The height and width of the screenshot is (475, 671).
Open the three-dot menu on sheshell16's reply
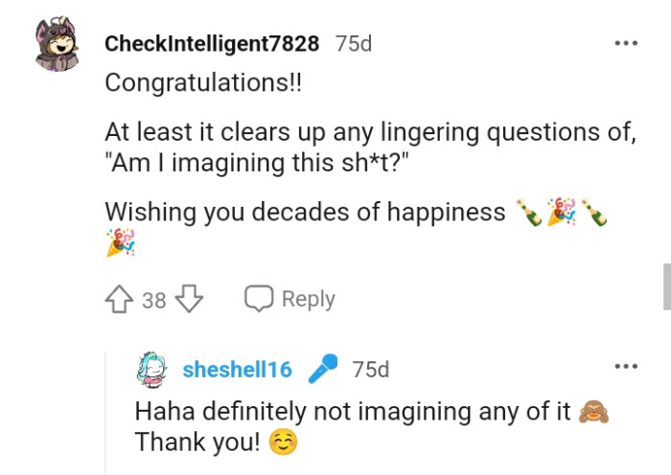626,366
